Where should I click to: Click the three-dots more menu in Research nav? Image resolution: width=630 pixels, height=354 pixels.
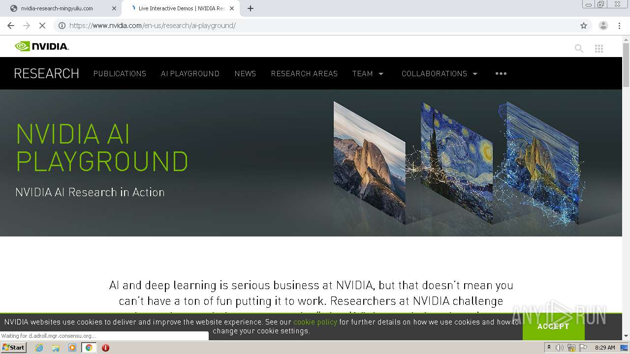pos(501,73)
